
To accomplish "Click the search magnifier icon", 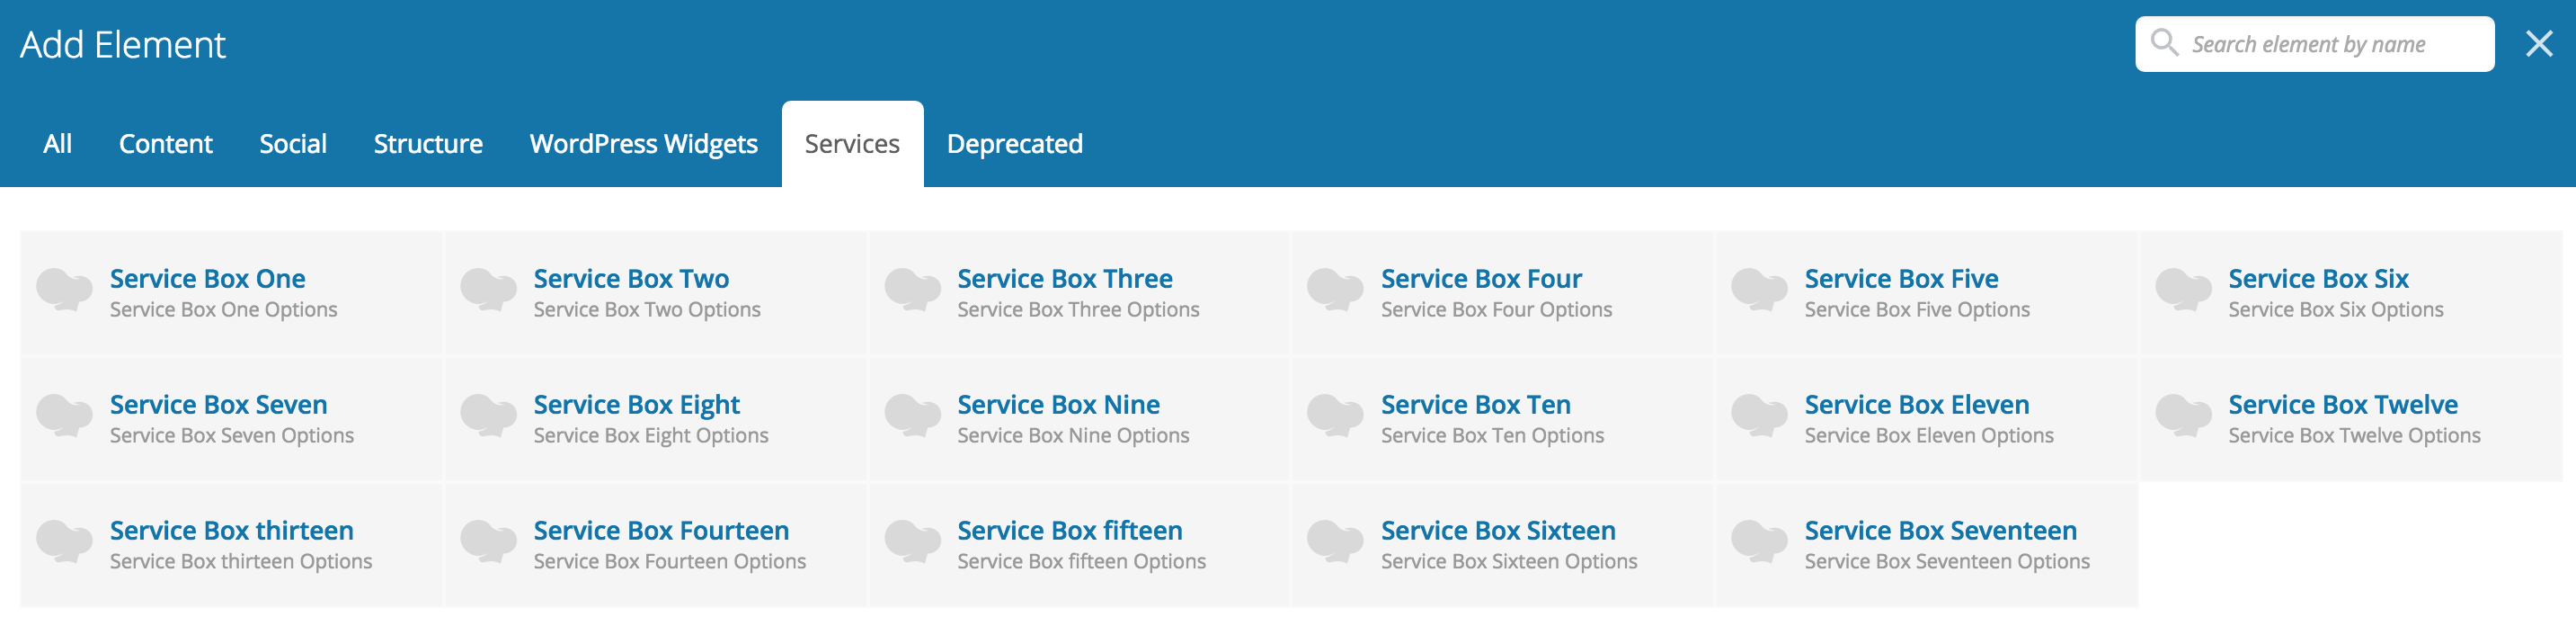I will point(2164,43).
